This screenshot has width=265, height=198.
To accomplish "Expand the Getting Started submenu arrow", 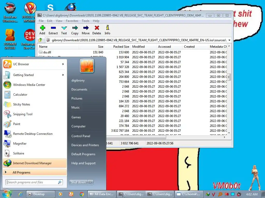I will [x=63, y=75].
